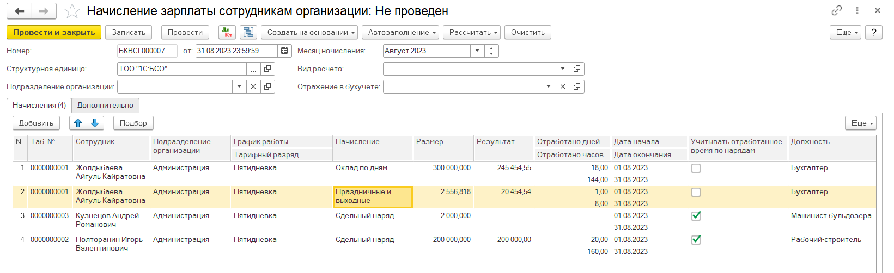The height and width of the screenshot is (273, 894).
Task: Open the three-dot window menu
Action: tap(857, 10)
